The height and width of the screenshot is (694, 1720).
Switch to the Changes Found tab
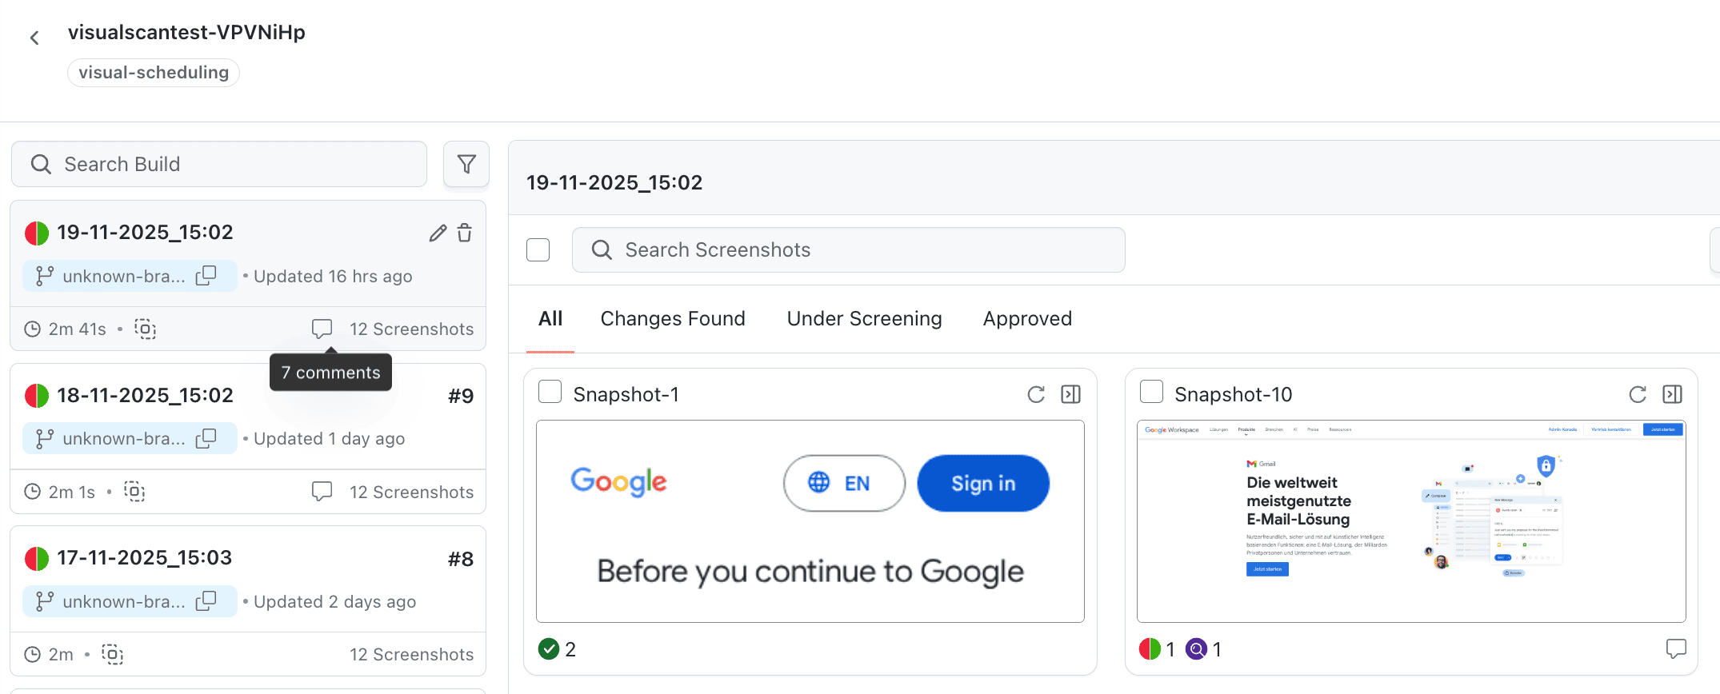click(x=673, y=318)
